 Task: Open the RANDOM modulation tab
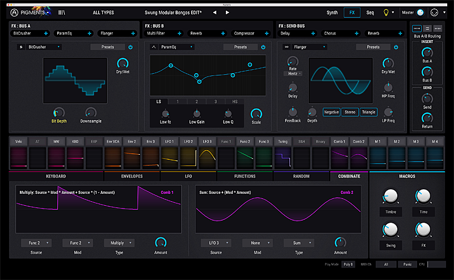[301, 176]
